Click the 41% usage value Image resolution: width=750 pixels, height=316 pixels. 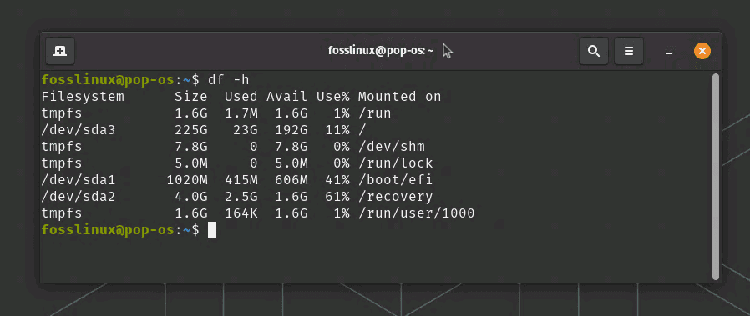coord(337,180)
